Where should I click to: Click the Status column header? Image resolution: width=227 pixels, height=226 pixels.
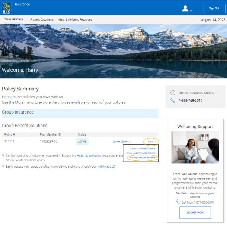click(82, 134)
